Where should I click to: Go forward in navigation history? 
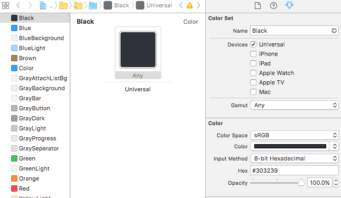30,5
